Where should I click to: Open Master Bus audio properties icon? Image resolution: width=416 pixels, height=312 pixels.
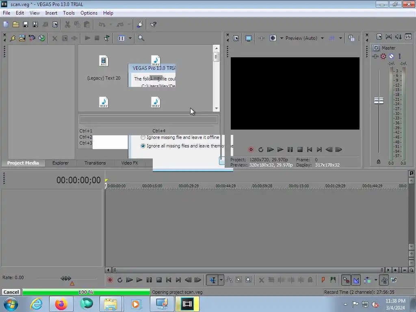click(x=379, y=37)
